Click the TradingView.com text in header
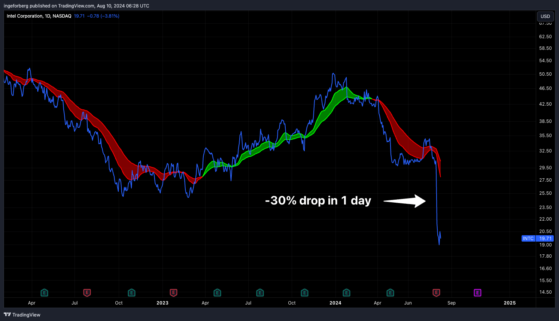Viewport: 559px width, 321px height. [x=76, y=6]
